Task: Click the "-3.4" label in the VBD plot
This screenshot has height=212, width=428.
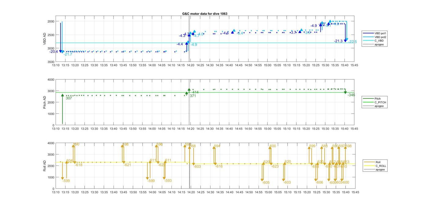Action: coord(240,33)
